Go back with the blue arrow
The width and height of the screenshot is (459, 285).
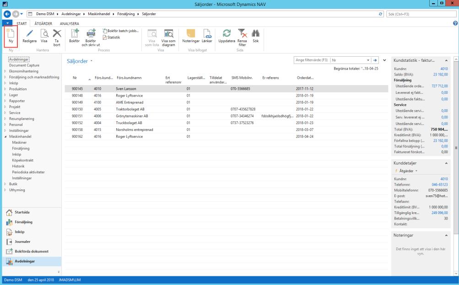[7, 14]
